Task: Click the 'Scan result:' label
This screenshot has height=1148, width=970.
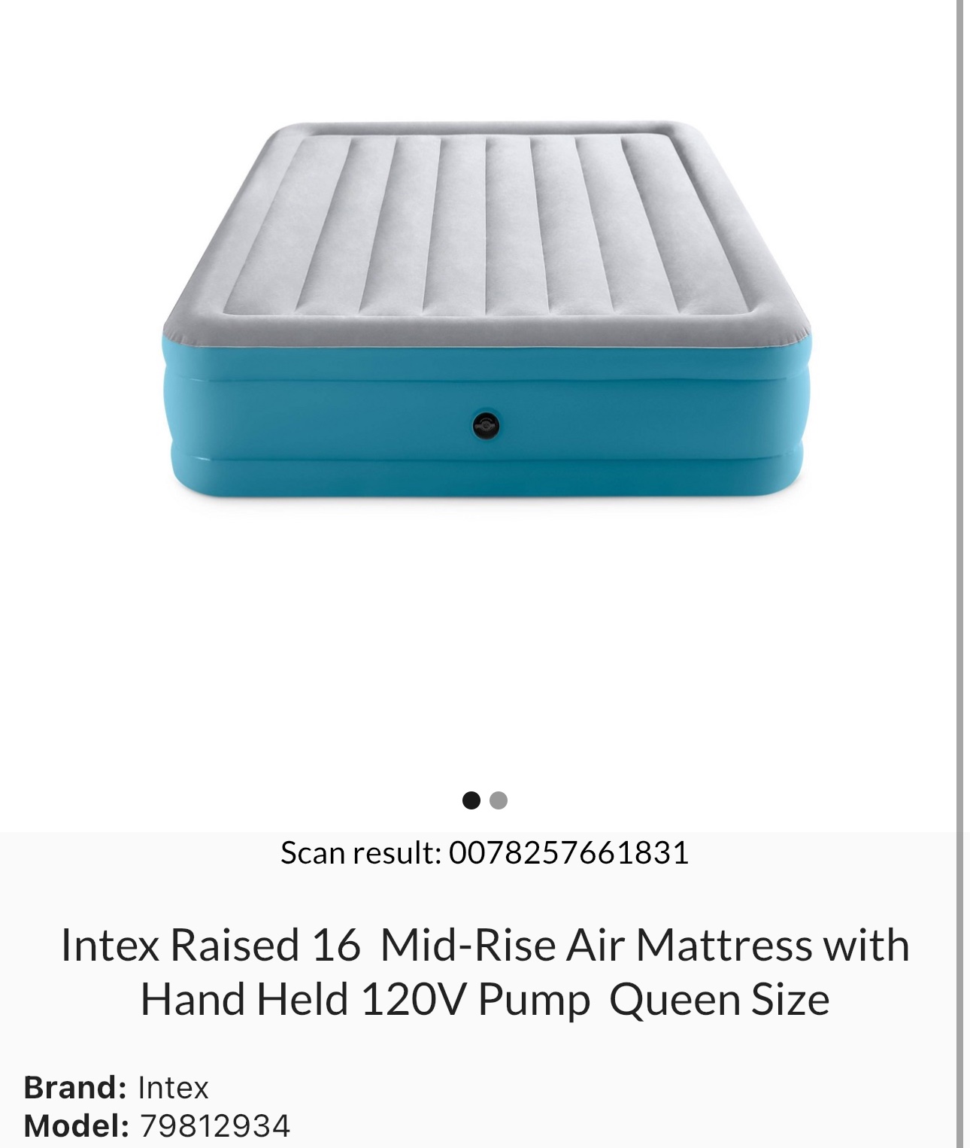Action: tap(361, 853)
